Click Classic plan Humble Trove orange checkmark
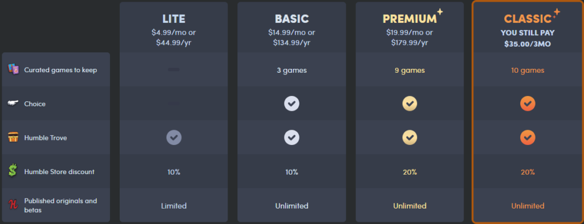584x224 pixels. (528, 138)
